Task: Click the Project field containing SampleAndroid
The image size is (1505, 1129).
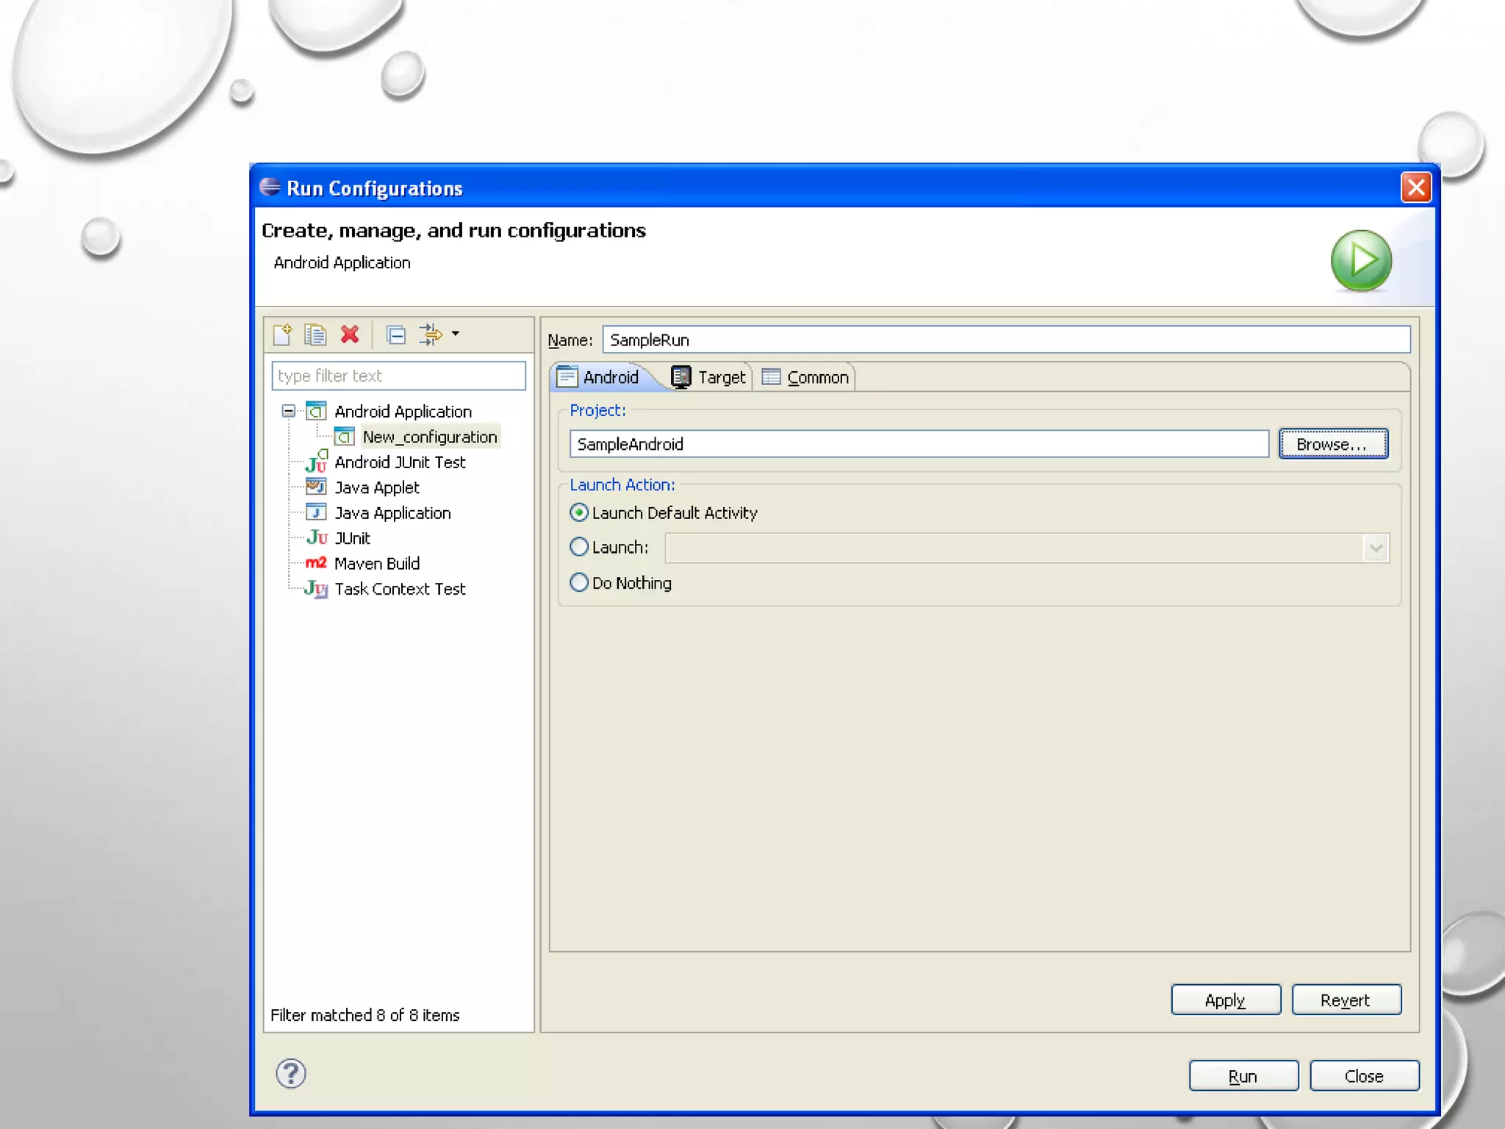Action: [x=919, y=444]
